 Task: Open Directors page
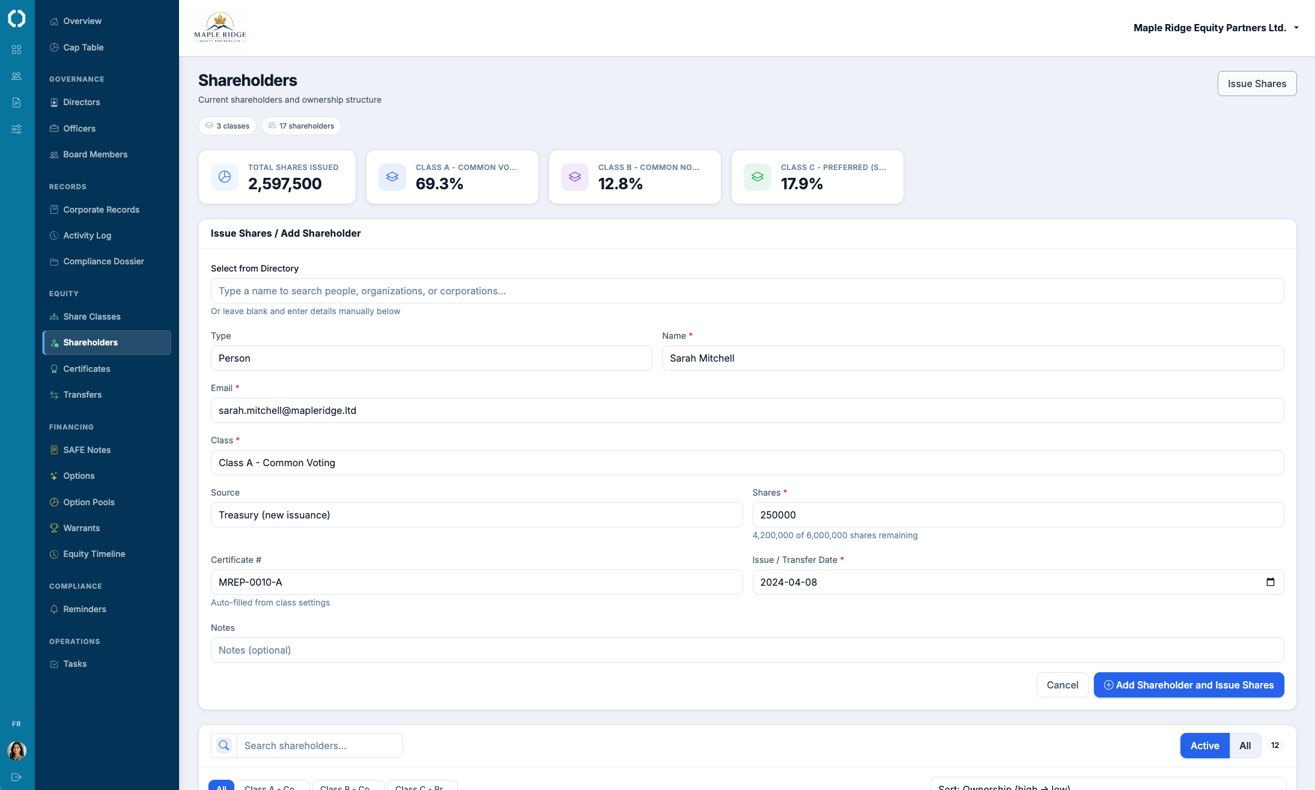pos(107,102)
